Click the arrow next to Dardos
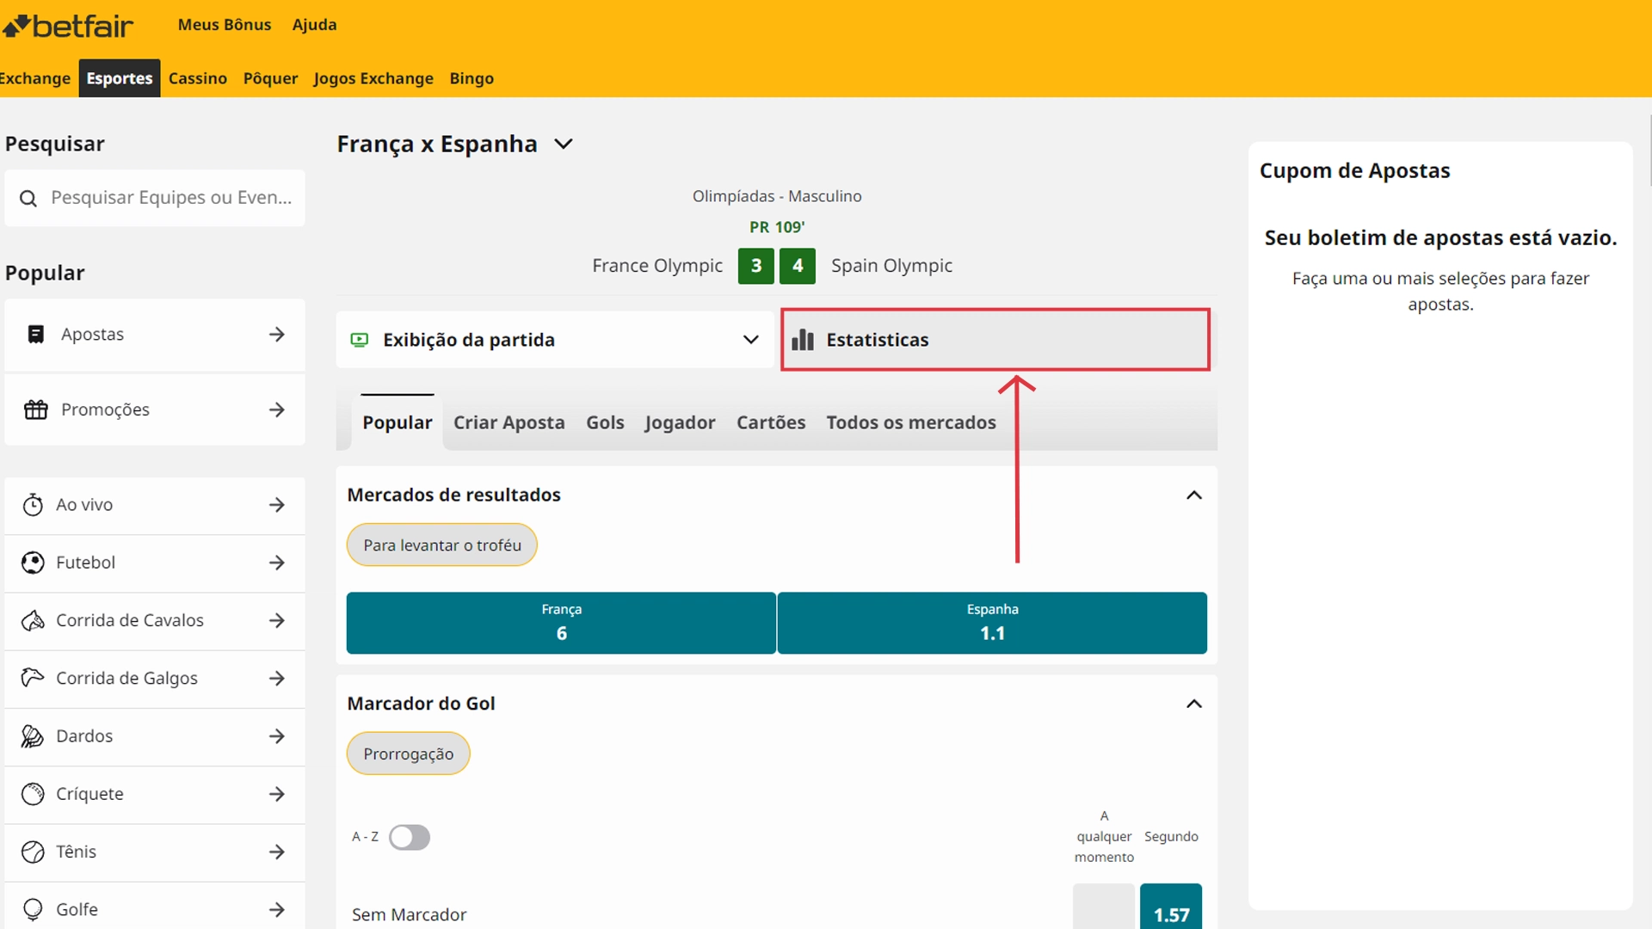The image size is (1652, 929). (276, 736)
